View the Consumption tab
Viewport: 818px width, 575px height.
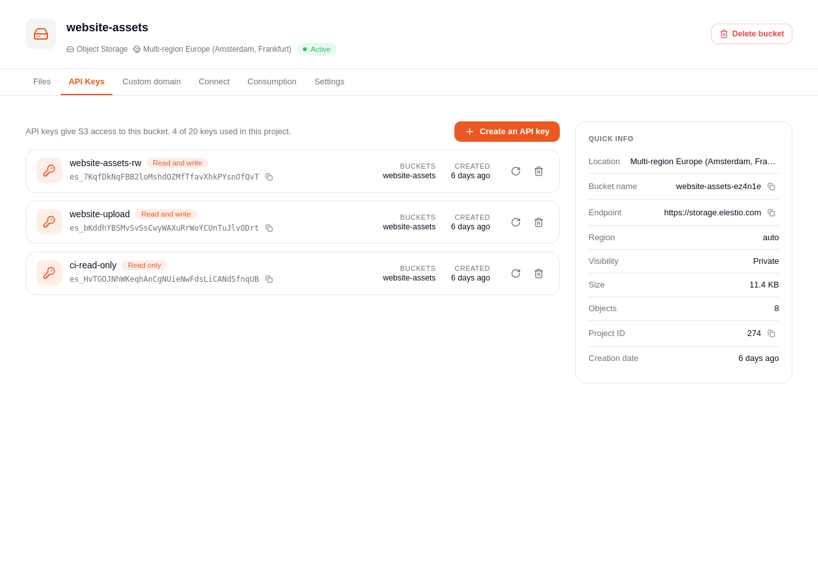coord(272,82)
